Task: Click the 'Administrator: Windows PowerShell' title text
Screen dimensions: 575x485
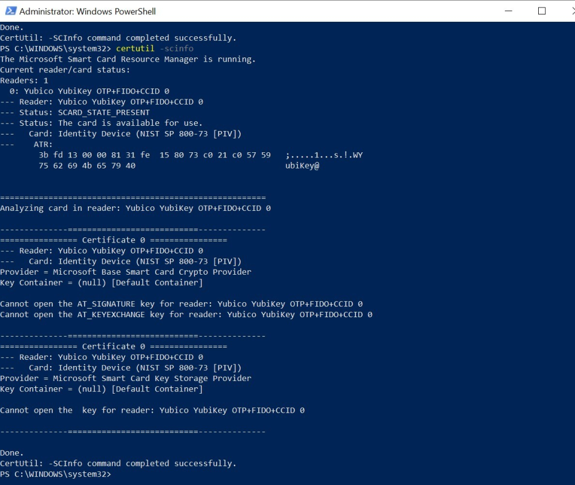Action: tap(87, 11)
